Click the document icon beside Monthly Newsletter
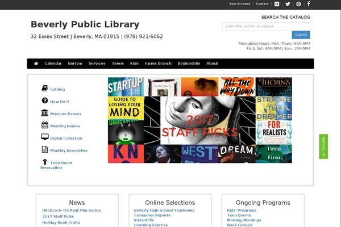 tap(45, 149)
